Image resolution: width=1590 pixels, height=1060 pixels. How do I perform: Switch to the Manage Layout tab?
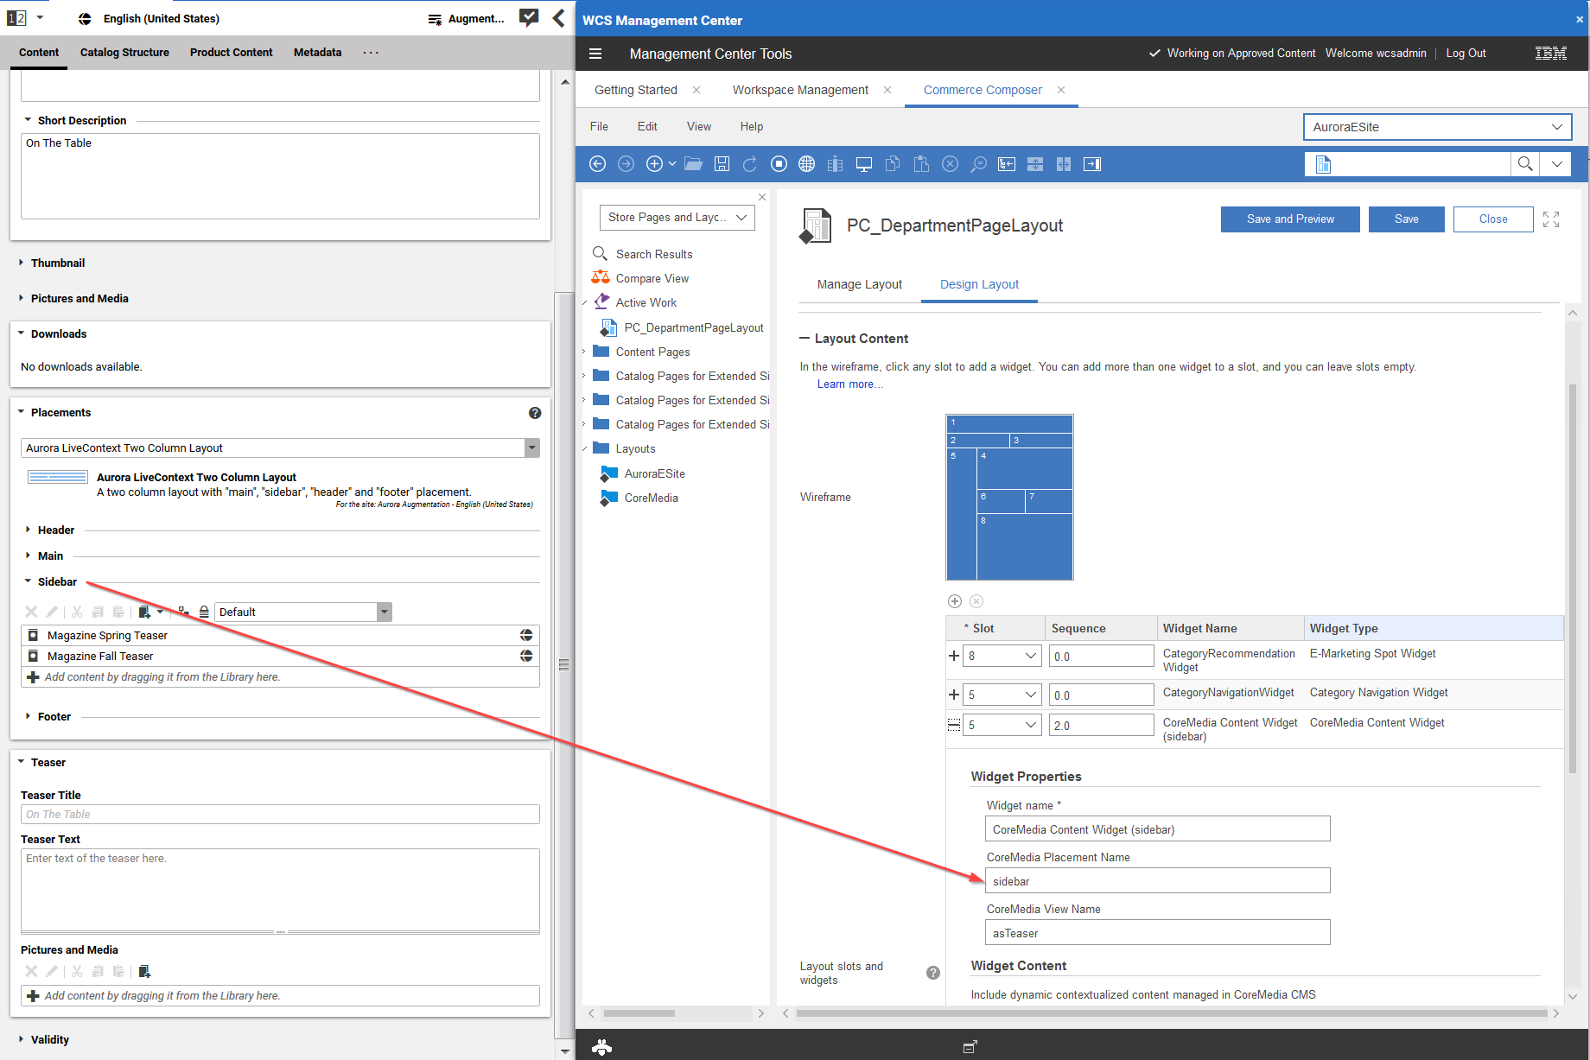point(859,284)
